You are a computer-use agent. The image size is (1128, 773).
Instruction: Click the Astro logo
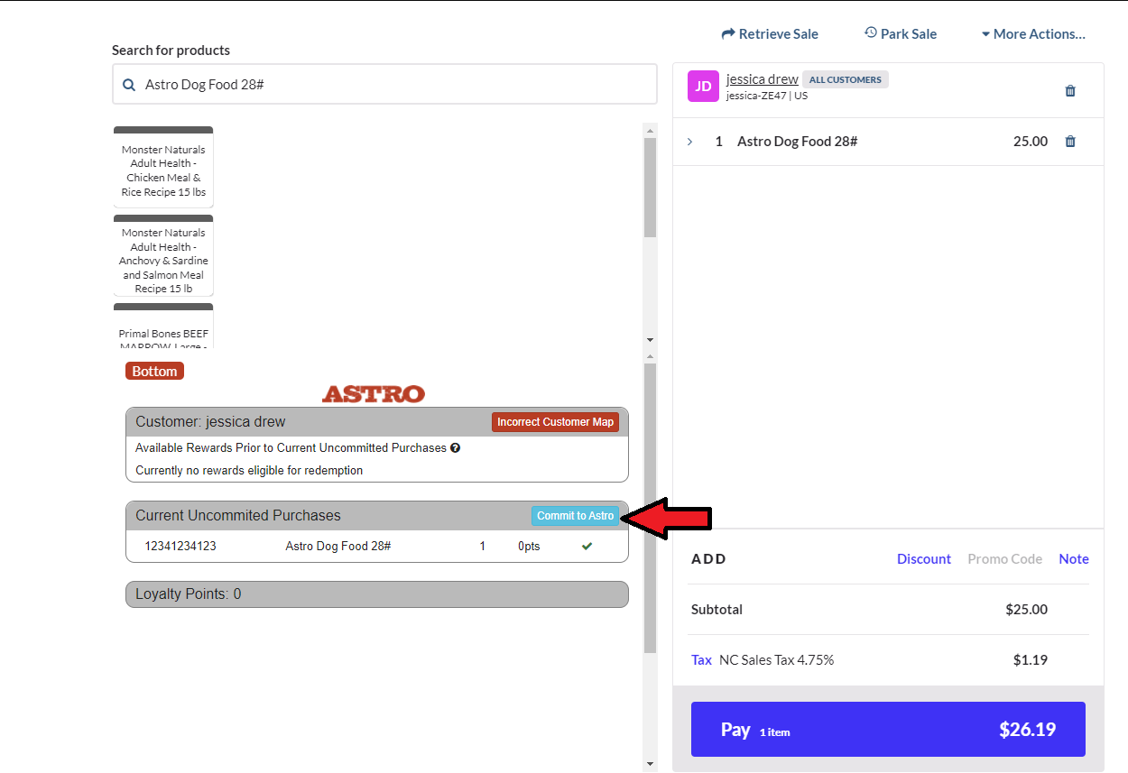(374, 394)
